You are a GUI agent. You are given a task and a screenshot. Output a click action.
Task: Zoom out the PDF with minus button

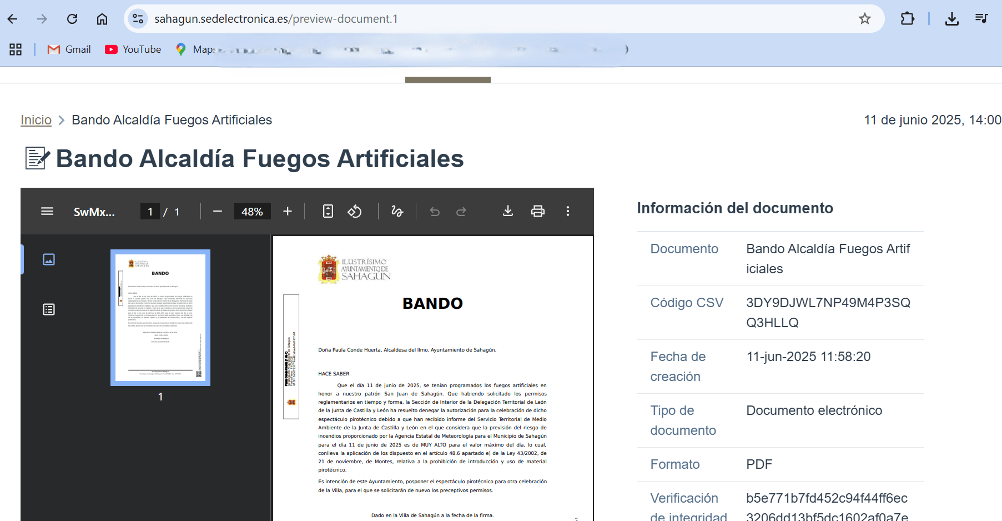tap(218, 211)
